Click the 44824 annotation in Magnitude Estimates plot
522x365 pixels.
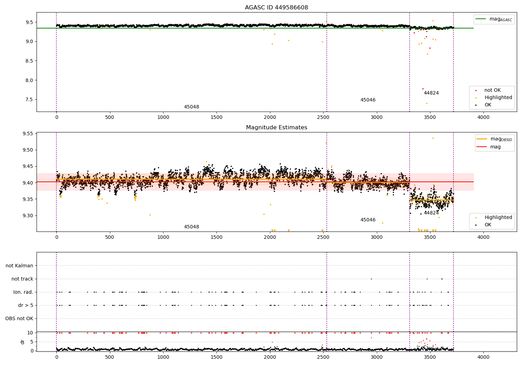pos(431,213)
